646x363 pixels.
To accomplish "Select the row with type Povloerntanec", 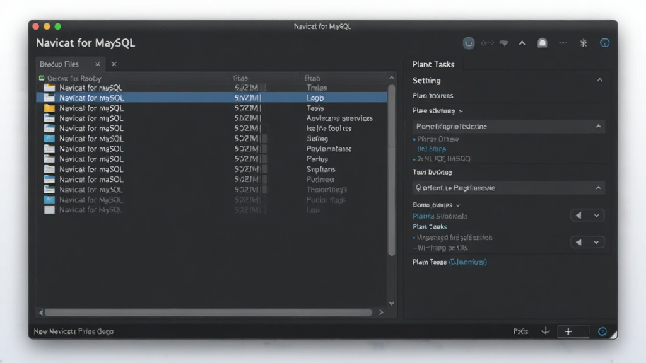I will tap(211, 149).
